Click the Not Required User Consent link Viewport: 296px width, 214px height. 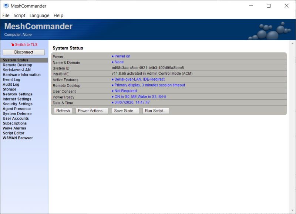pyautogui.click(x=126, y=91)
